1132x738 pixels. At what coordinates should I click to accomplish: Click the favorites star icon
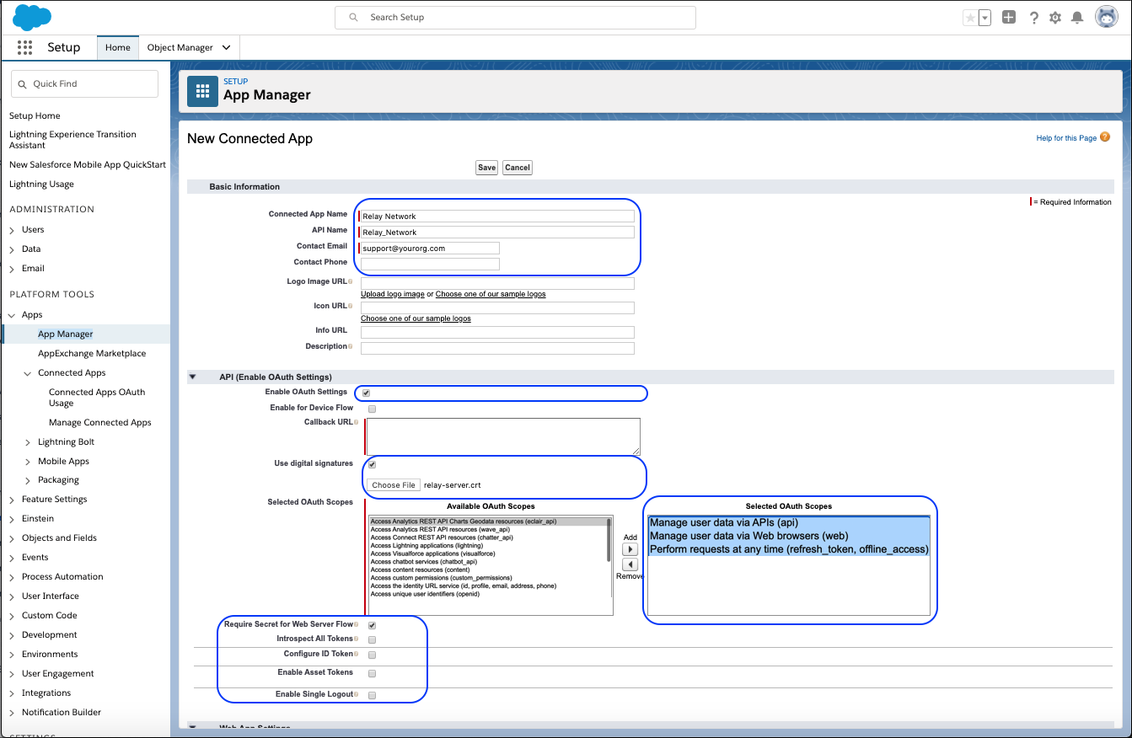point(970,16)
